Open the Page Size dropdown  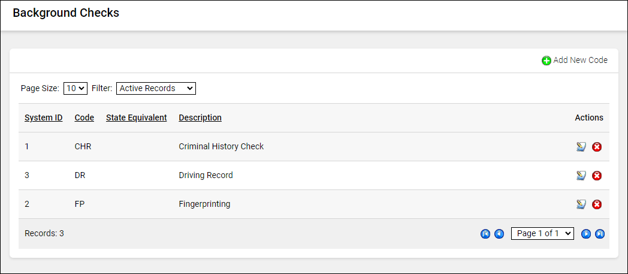pyautogui.click(x=76, y=88)
